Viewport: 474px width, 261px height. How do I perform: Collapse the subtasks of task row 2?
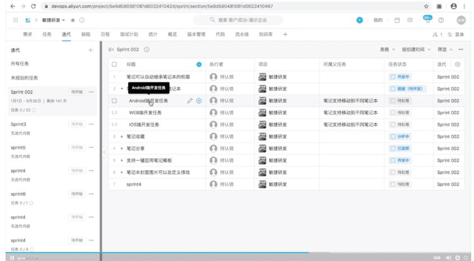tap(122, 89)
